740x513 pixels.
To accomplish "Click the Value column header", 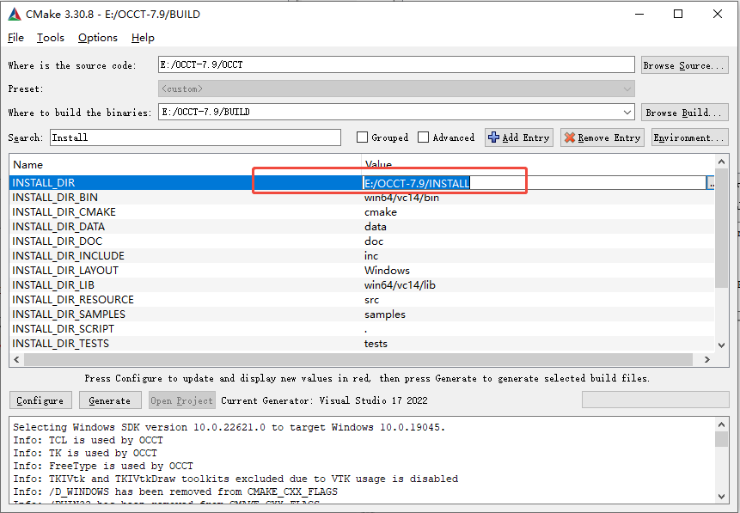I will pos(538,165).
